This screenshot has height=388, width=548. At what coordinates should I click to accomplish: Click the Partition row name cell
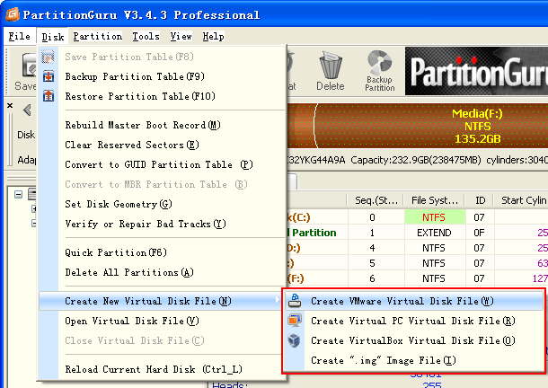(316, 233)
